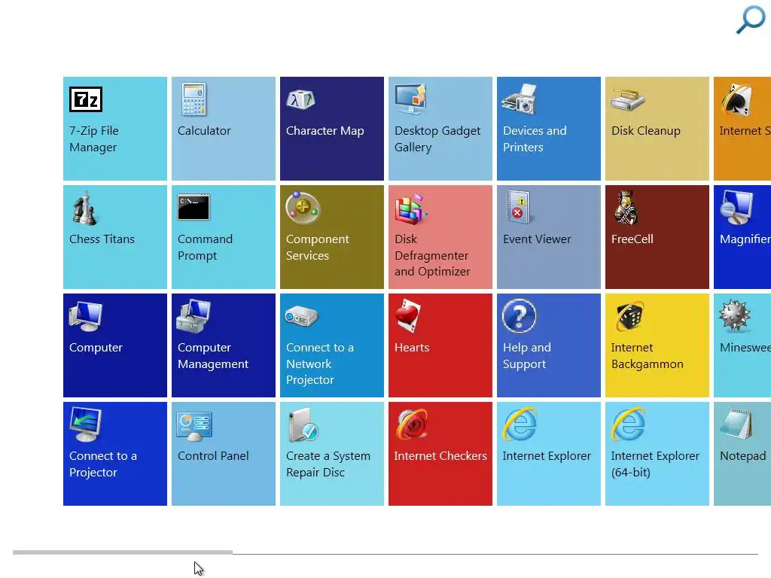Click the 'Help and Support' label

click(x=526, y=356)
